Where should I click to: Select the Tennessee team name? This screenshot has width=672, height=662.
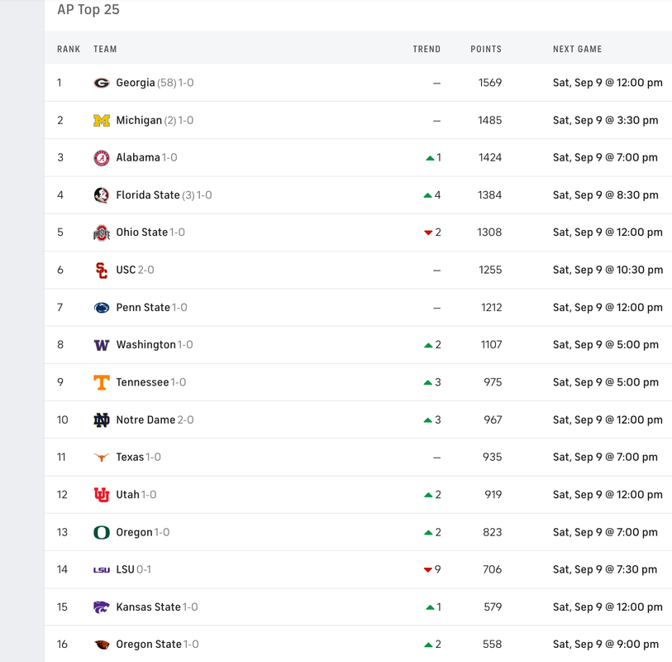pyautogui.click(x=142, y=382)
